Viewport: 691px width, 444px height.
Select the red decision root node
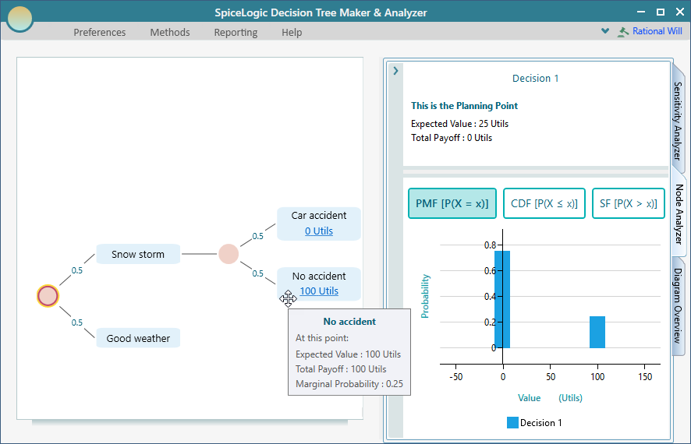point(48,296)
